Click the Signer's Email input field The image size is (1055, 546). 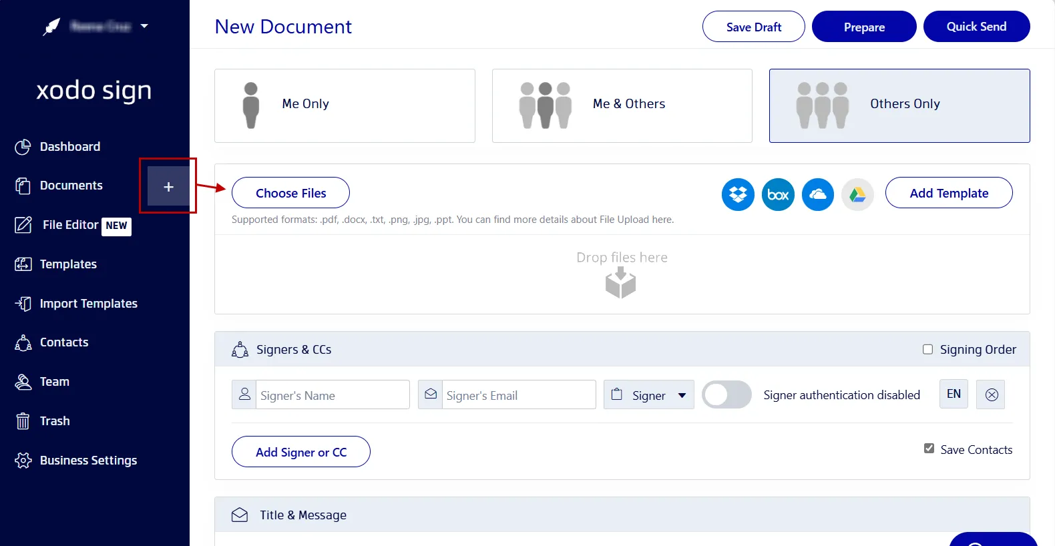519,395
